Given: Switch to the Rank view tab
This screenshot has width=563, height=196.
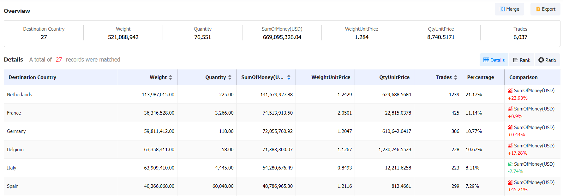Looking at the screenshot, I should 521,60.
